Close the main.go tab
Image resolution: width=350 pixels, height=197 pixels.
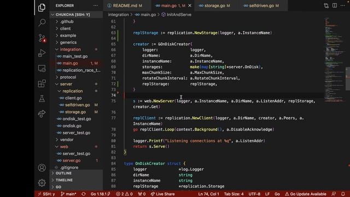(190, 5)
